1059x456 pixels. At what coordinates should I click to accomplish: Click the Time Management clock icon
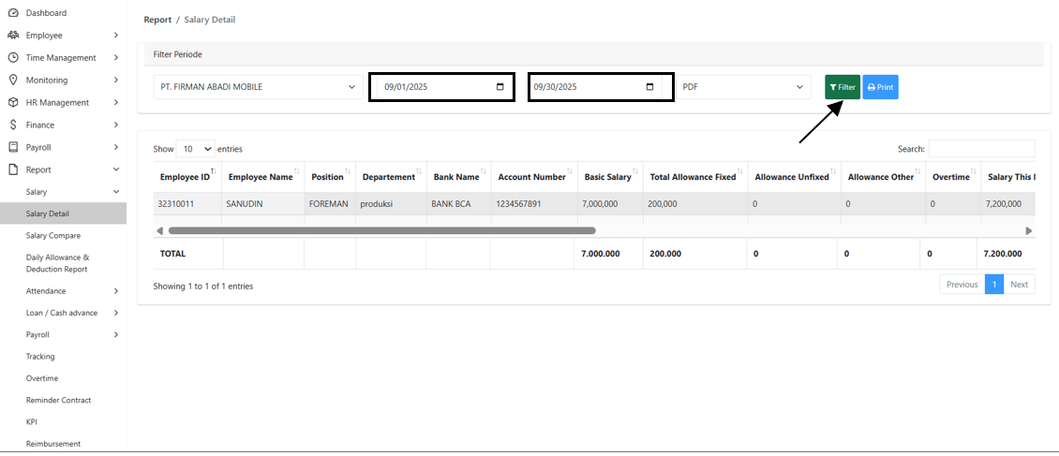pos(13,57)
